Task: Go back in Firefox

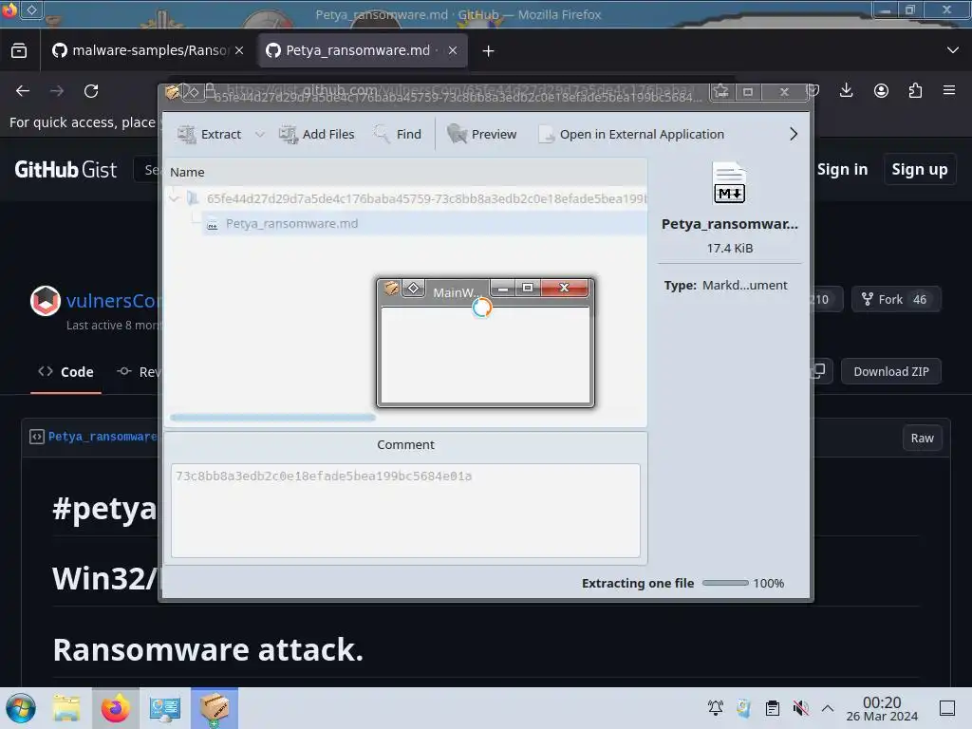Action: [23, 91]
